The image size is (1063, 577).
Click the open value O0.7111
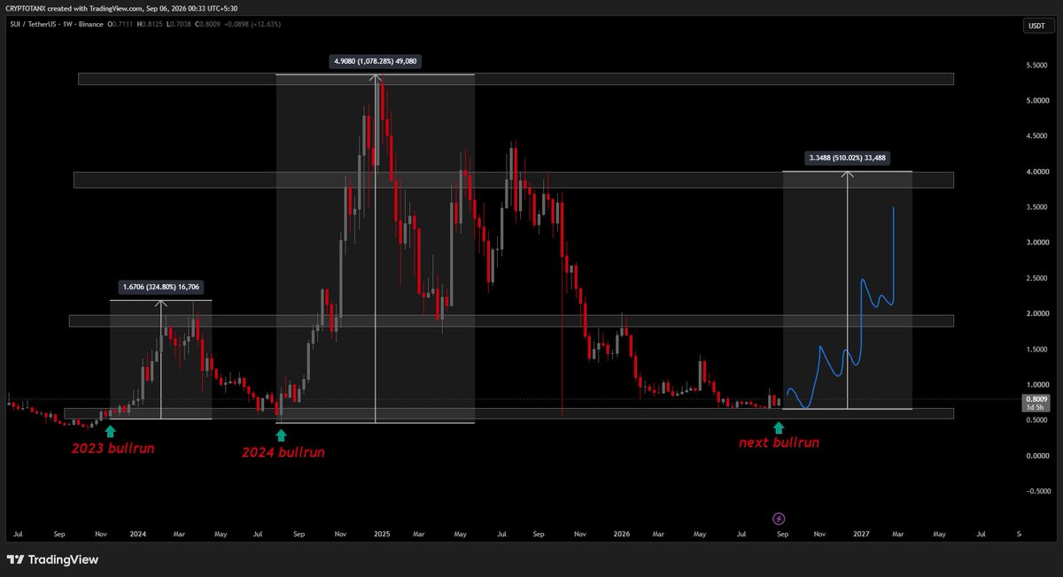click(120, 24)
